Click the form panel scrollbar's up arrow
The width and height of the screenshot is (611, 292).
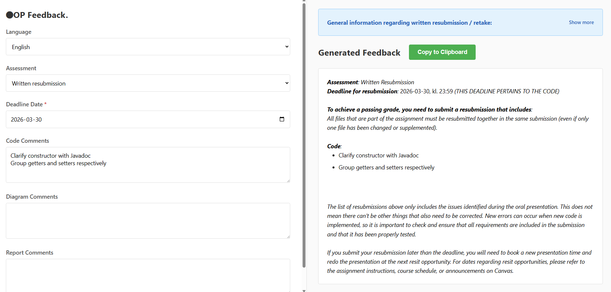point(304,1)
